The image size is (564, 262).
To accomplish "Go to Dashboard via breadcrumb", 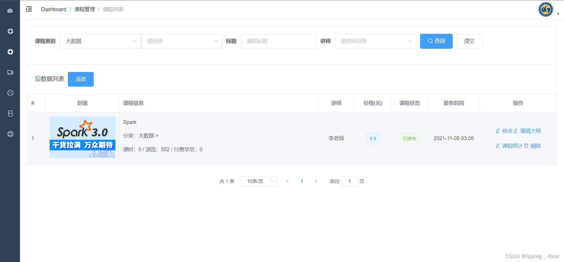I will coord(54,9).
